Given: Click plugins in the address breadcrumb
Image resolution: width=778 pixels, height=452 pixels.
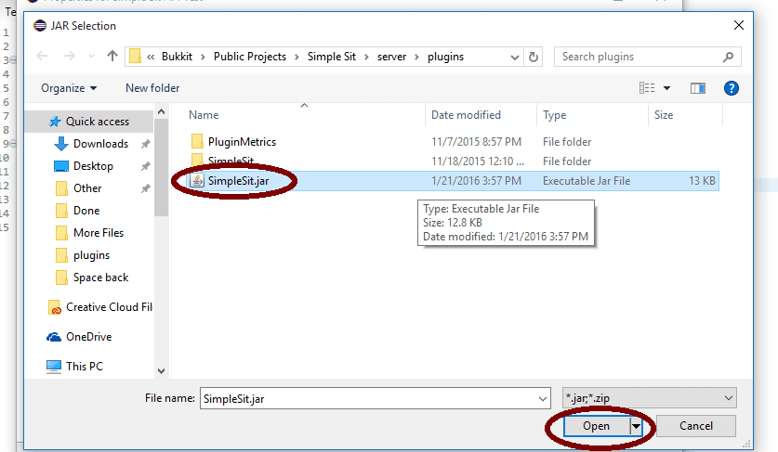Looking at the screenshot, I should (x=445, y=57).
